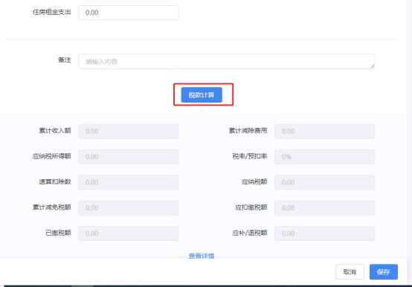The image size is (412, 287).
Task: Select the 速算扣除数 field
Action: (x=129, y=182)
